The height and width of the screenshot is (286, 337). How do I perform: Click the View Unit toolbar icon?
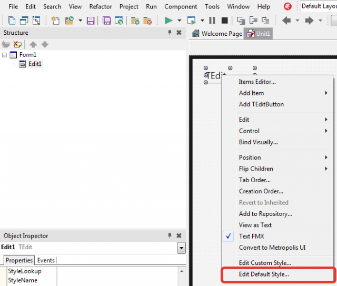(x=12, y=21)
